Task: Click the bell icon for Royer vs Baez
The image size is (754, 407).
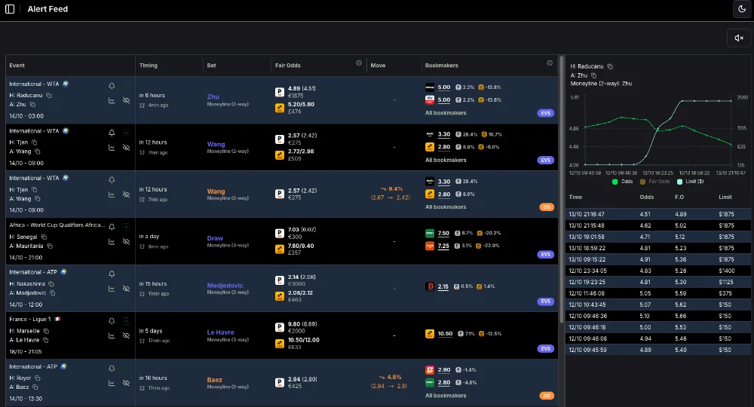Action: point(112,369)
